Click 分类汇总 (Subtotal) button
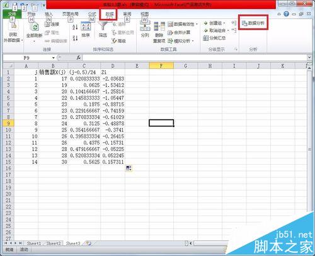The image size is (315, 256). pos(214,38)
